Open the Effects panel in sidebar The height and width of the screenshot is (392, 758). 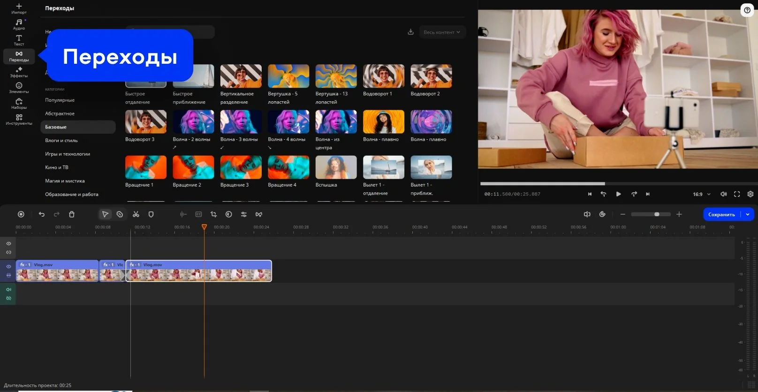pos(19,72)
